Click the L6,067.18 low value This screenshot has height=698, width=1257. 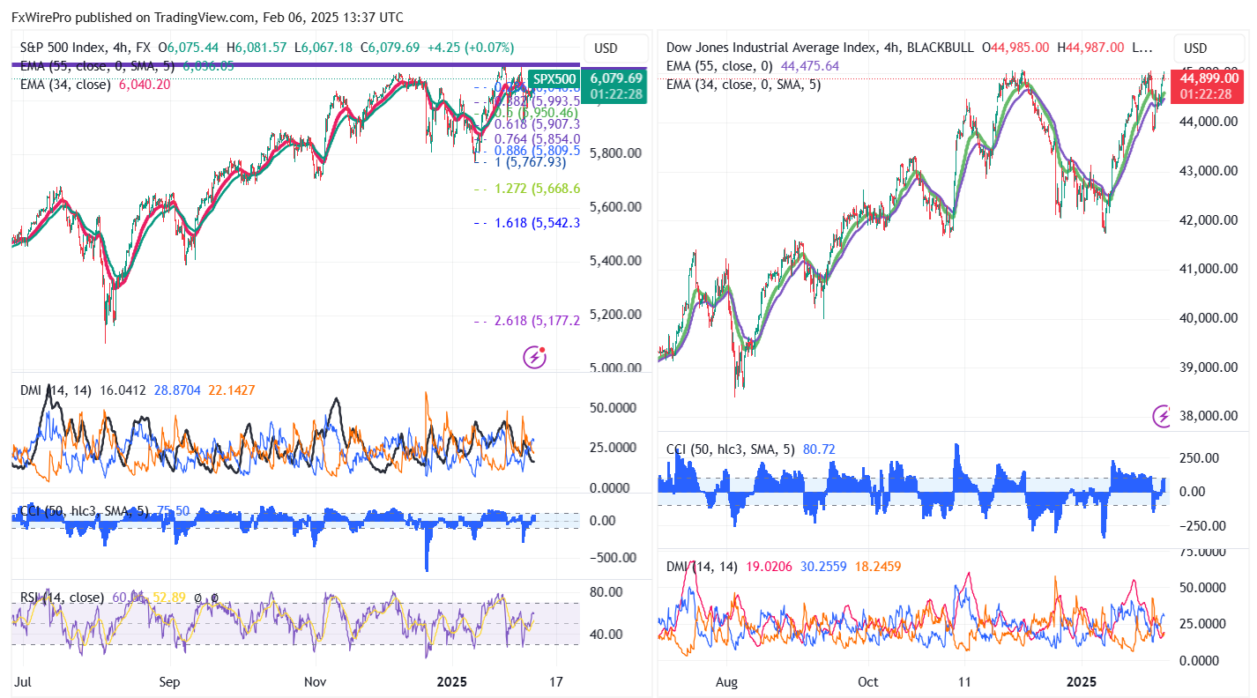(x=324, y=47)
